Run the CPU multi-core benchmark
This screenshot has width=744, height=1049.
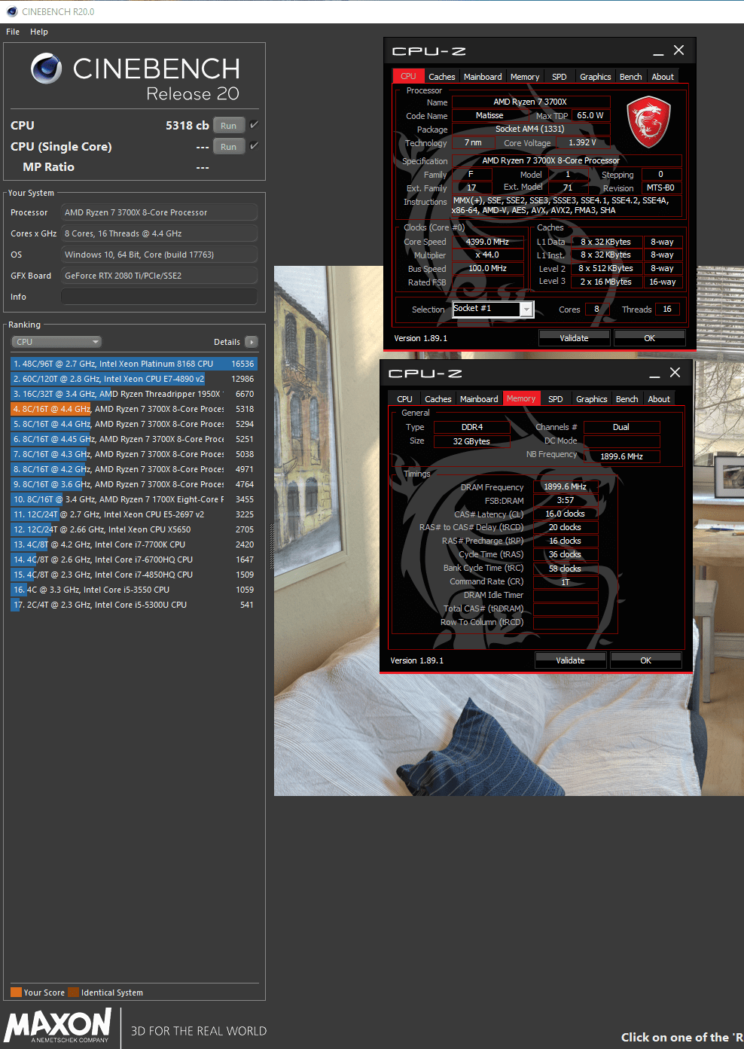coord(229,126)
